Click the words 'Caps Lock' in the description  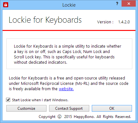72,52
